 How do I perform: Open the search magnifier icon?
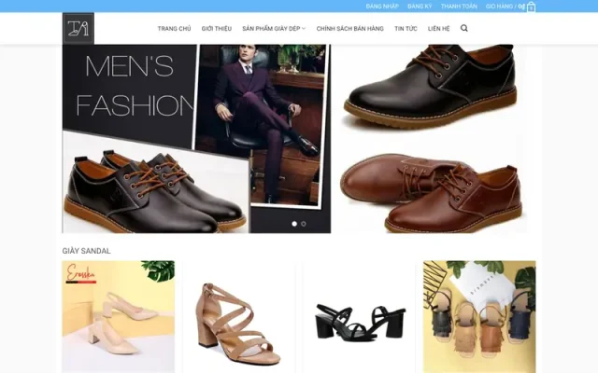[x=463, y=28]
